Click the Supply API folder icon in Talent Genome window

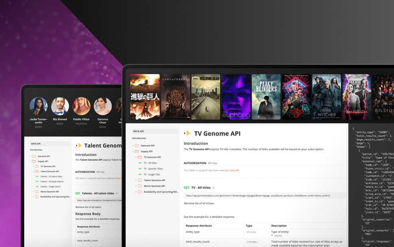(x=34, y=161)
